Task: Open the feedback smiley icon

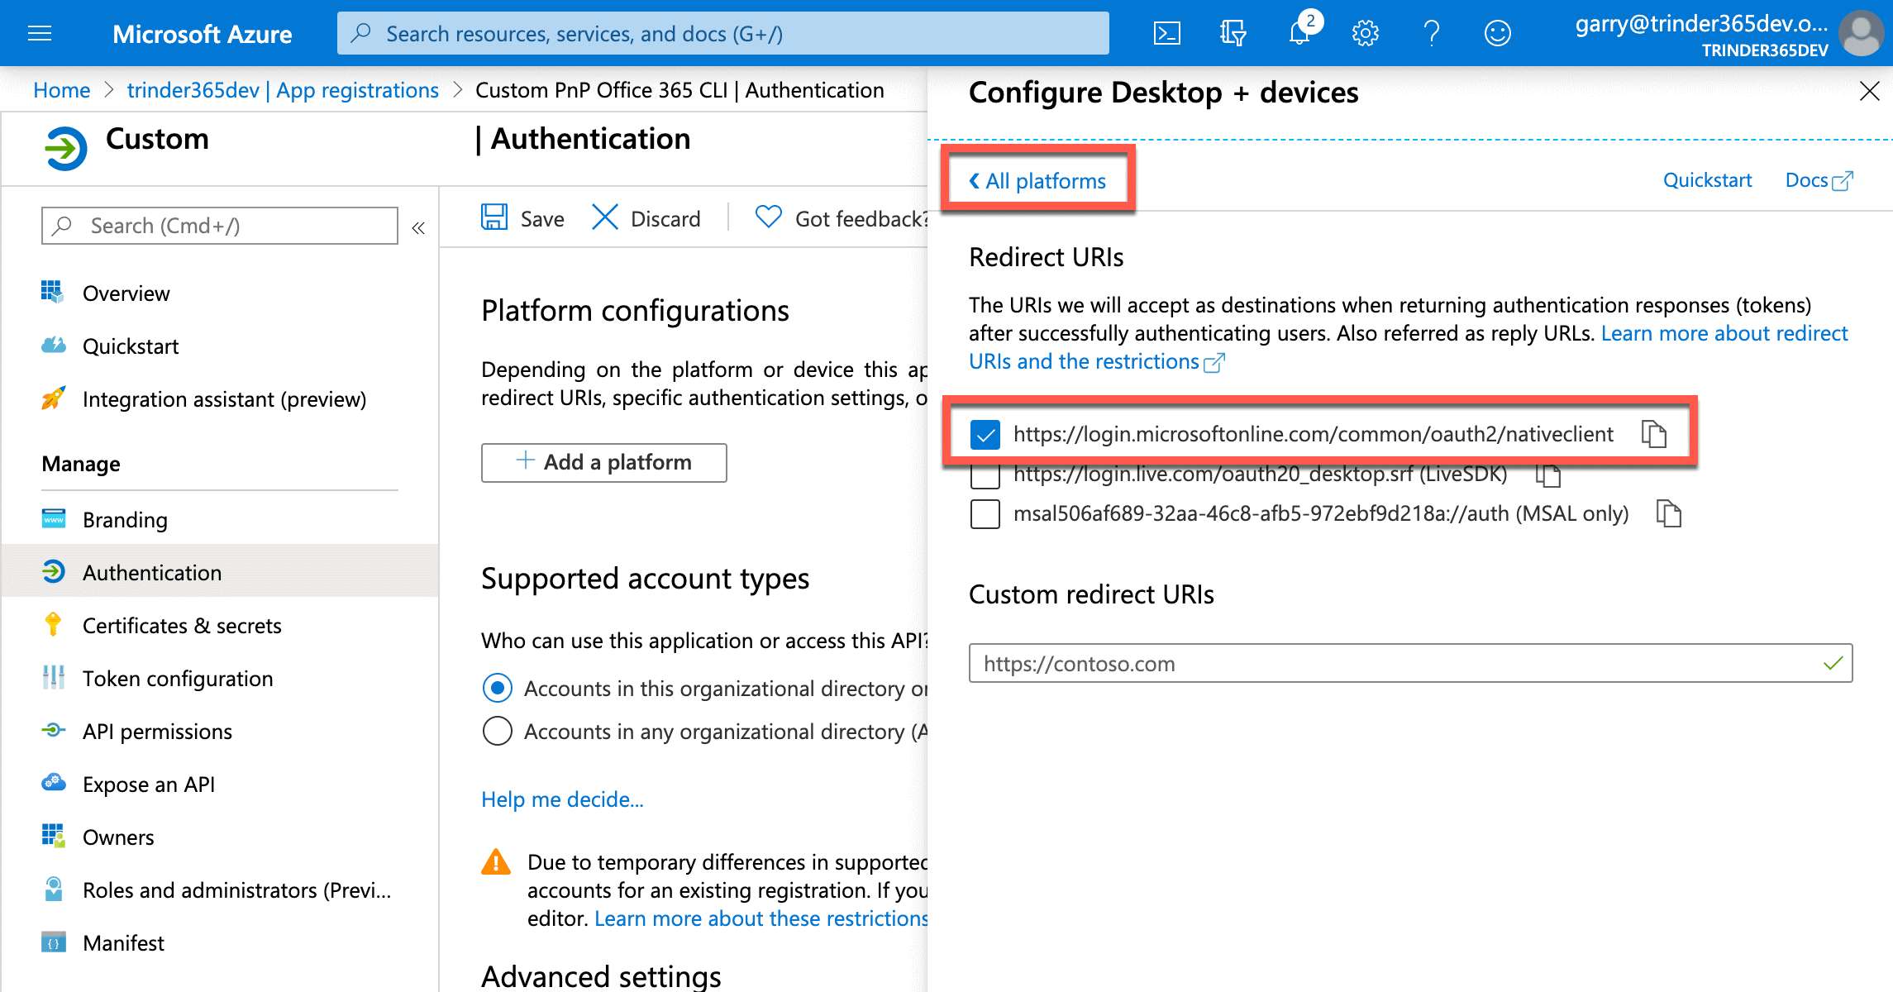Action: [x=1497, y=33]
